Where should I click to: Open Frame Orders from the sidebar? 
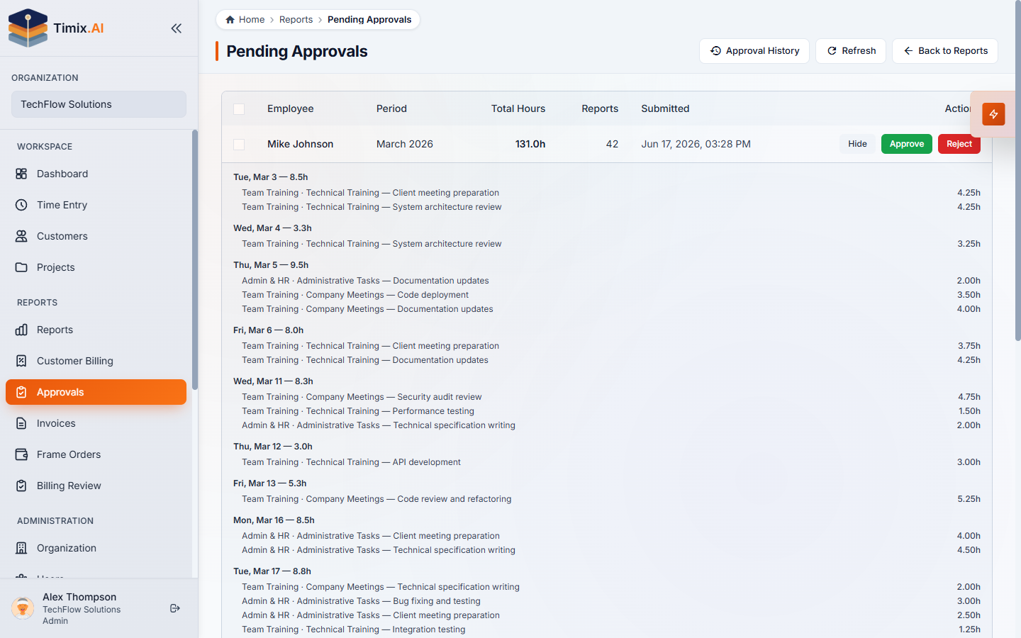click(x=96, y=454)
